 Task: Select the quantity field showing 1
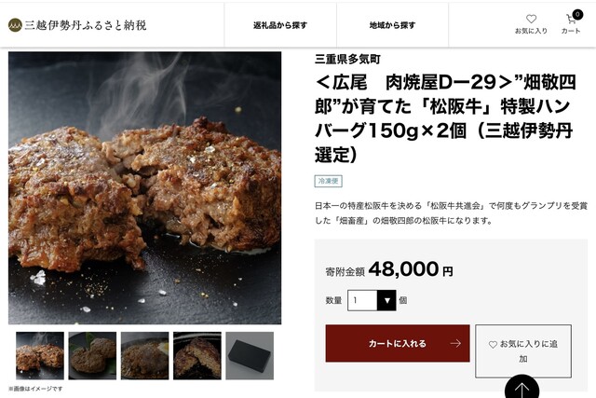pos(372,300)
